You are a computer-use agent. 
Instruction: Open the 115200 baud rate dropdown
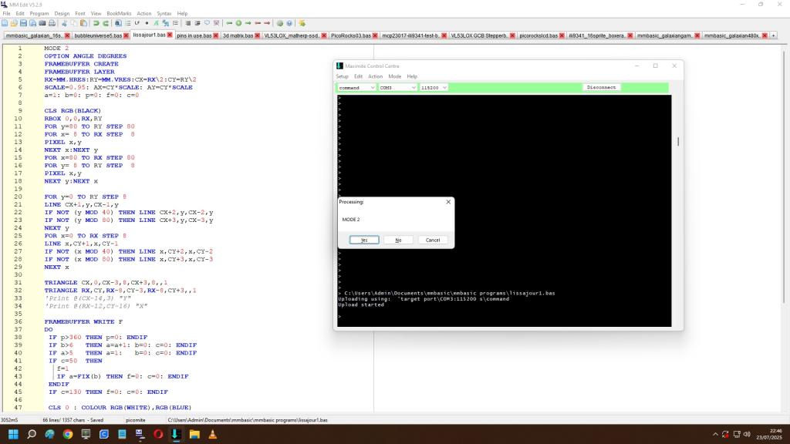[444, 88]
